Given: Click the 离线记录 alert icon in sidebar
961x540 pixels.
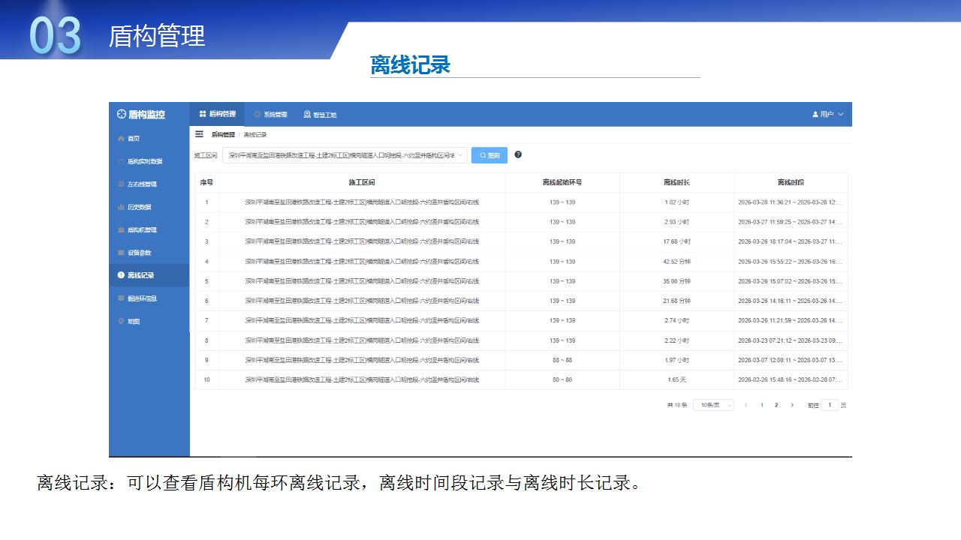Looking at the screenshot, I should 121,275.
